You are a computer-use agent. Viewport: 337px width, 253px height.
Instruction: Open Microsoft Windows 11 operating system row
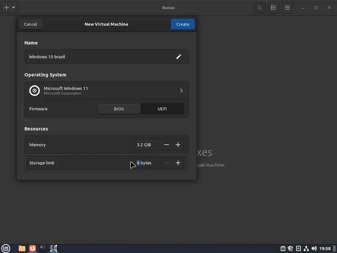(107, 91)
